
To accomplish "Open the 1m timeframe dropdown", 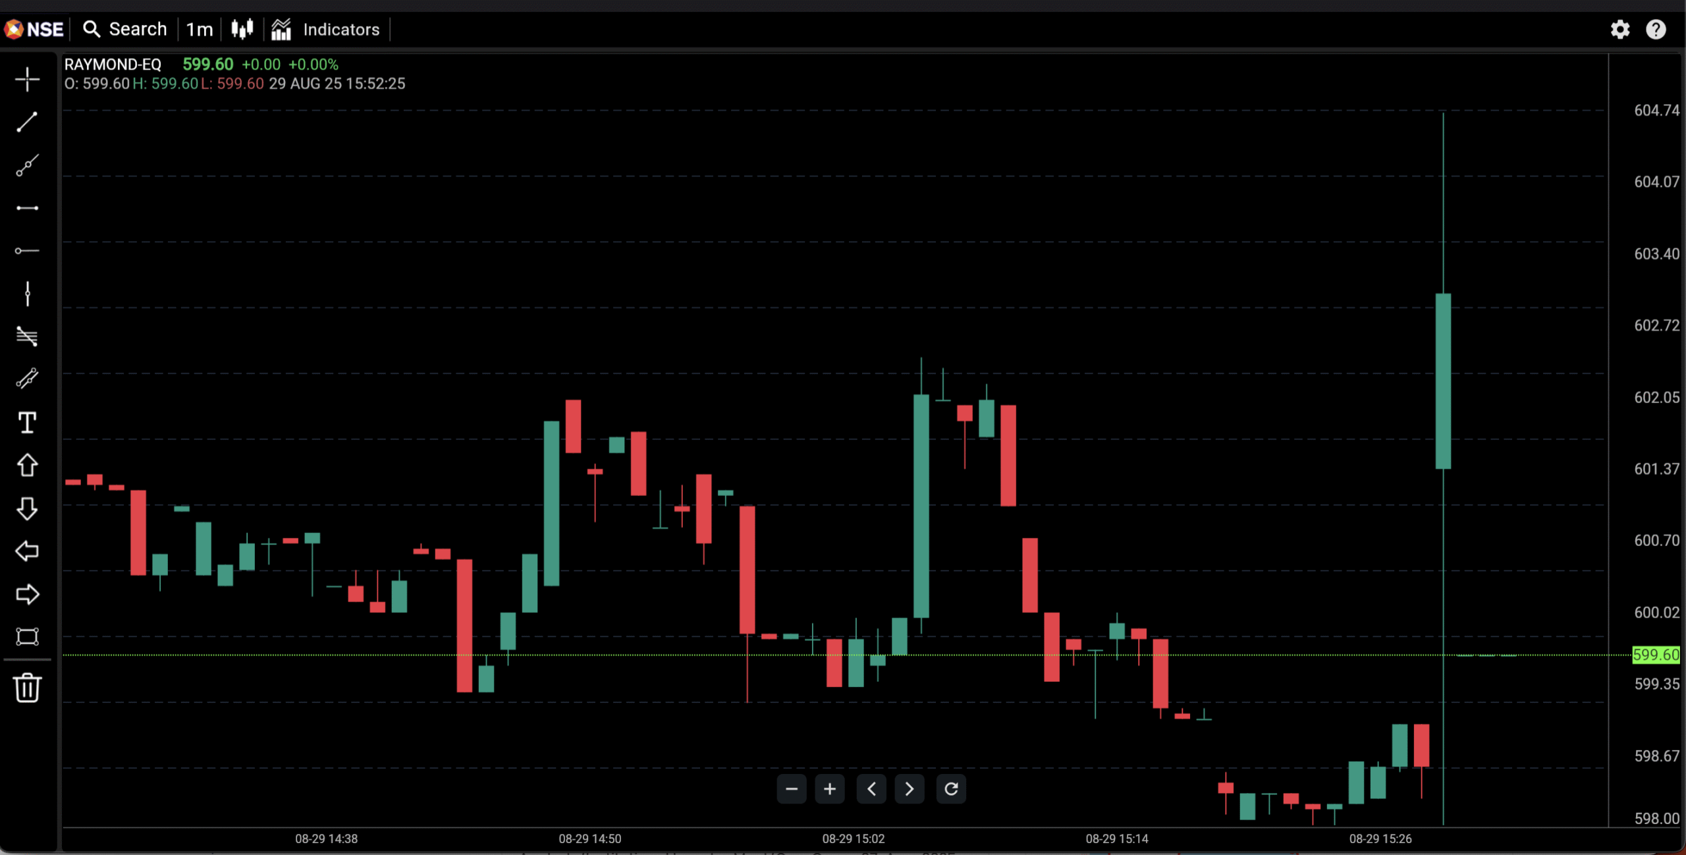I will (x=199, y=30).
